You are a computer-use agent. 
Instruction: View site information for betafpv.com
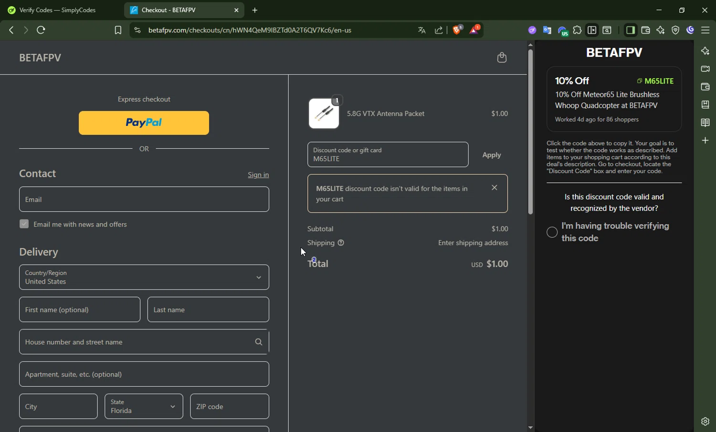pos(137,30)
